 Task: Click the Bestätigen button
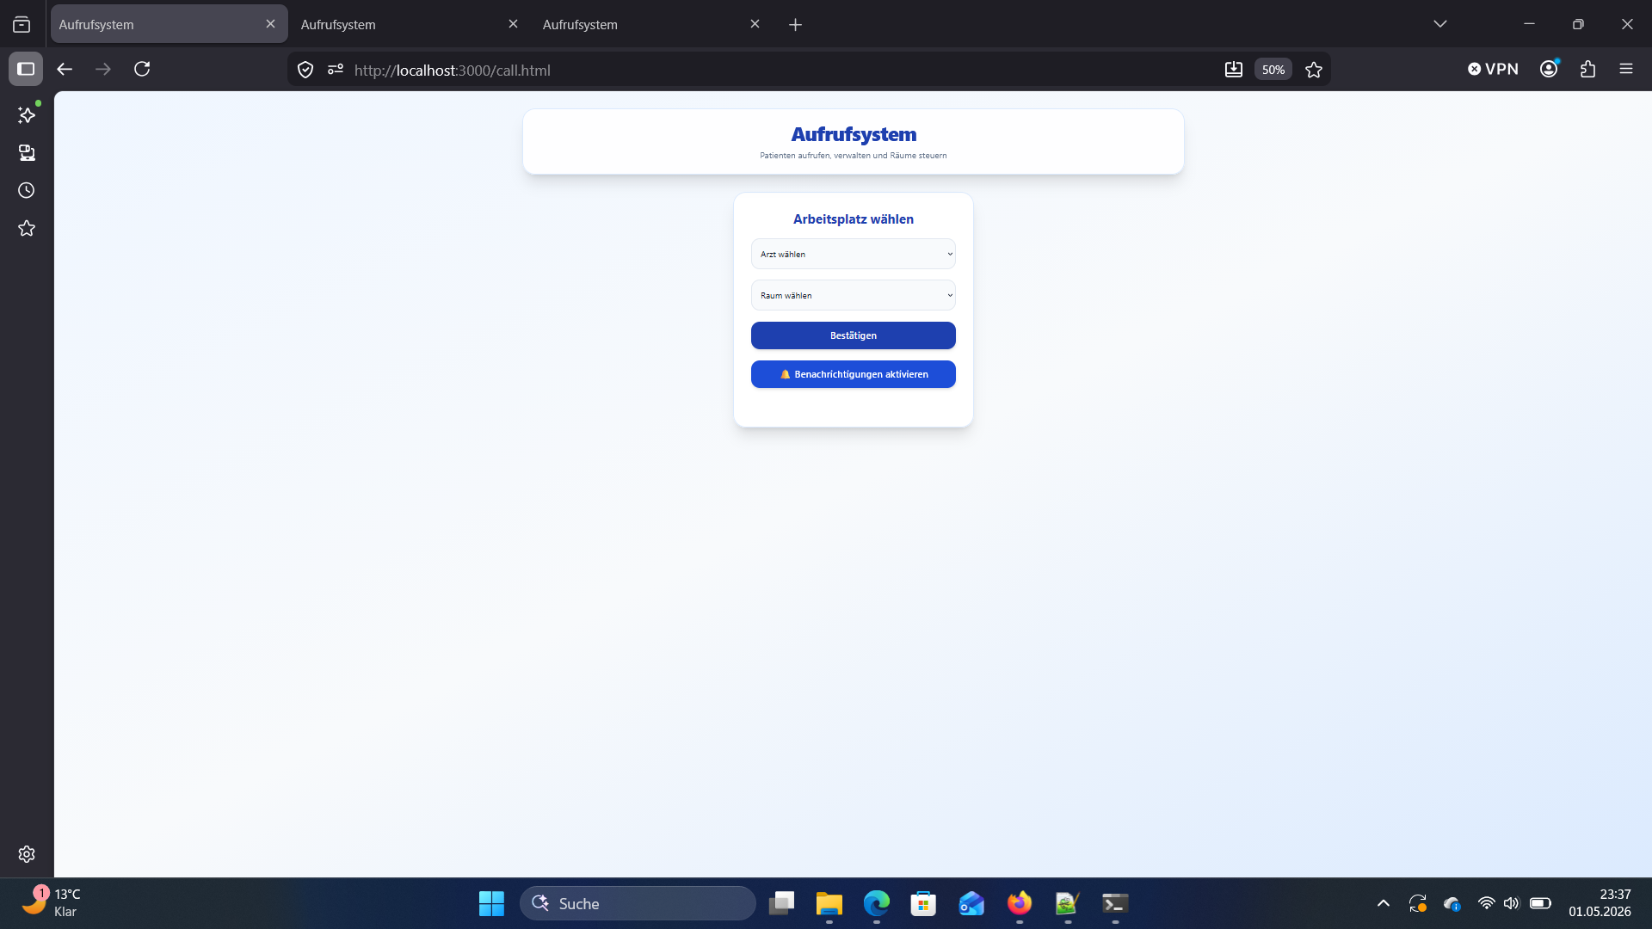(853, 335)
